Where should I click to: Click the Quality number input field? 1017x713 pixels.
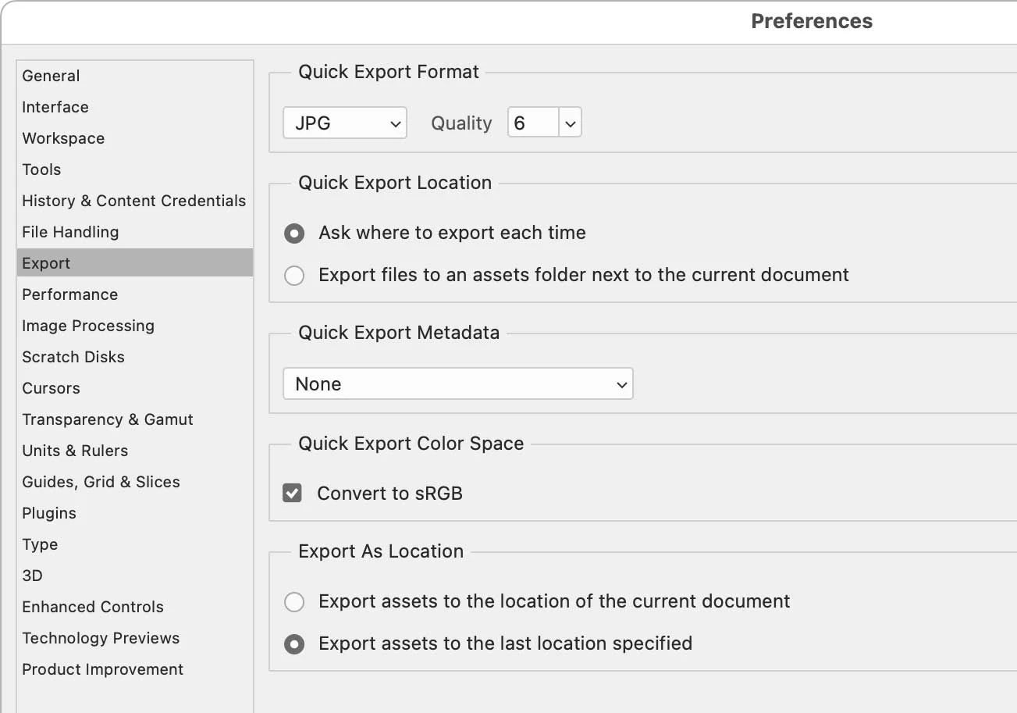point(533,123)
